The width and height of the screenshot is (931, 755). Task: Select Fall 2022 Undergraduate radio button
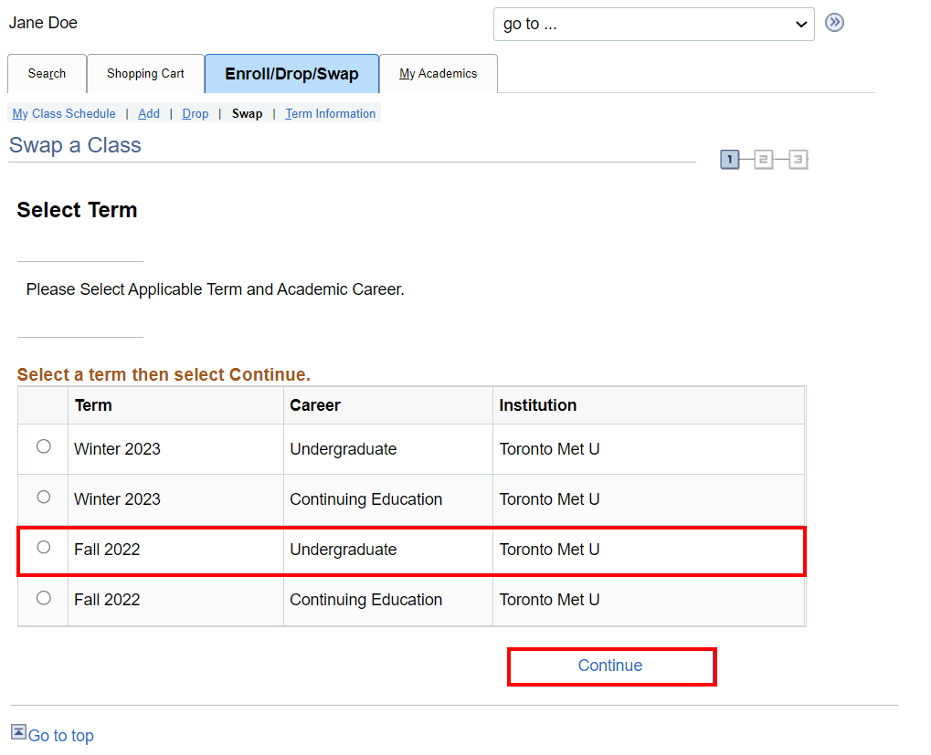coord(43,548)
